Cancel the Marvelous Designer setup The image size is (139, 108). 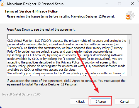[125, 102]
